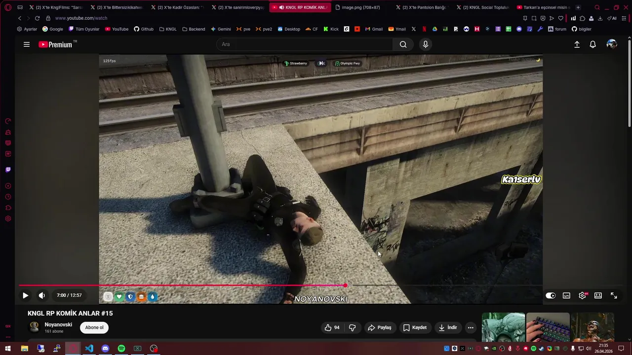632x355 pixels.
Task: Toggle the autoplay switch in player
Action: click(551, 295)
